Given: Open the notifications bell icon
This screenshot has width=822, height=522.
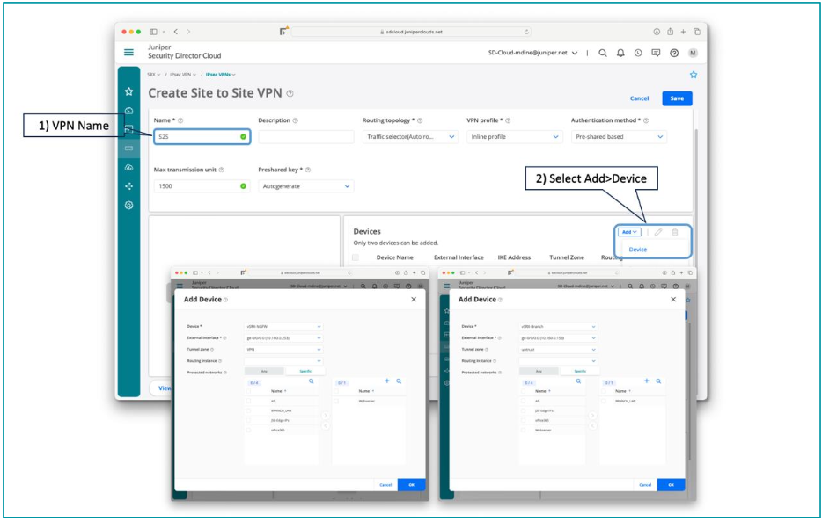Looking at the screenshot, I should (620, 53).
